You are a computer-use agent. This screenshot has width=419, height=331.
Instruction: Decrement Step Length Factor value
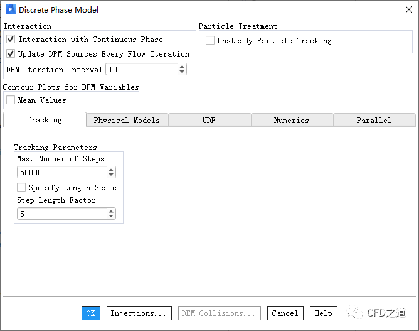tap(111, 217)
